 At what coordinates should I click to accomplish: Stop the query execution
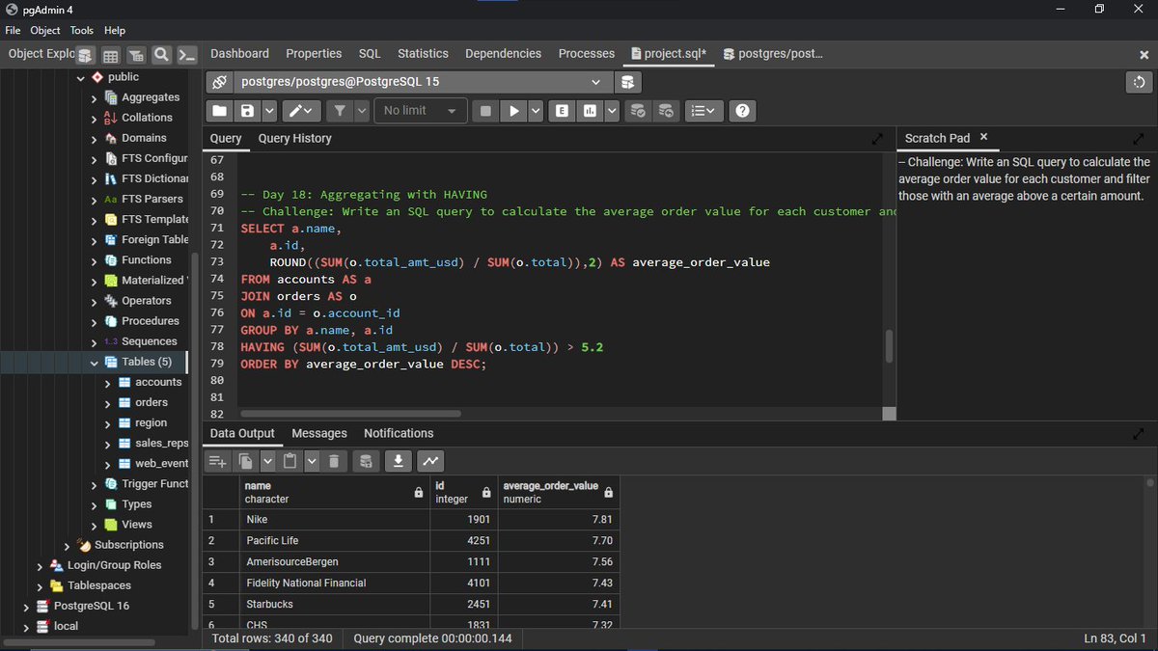coord(484,110)
